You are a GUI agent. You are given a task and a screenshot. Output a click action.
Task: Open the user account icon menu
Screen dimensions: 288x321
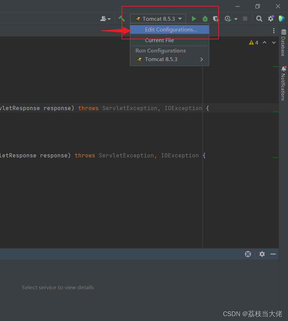[105, 19]
